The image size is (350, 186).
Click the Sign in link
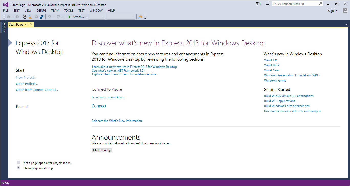coord(333,11)
